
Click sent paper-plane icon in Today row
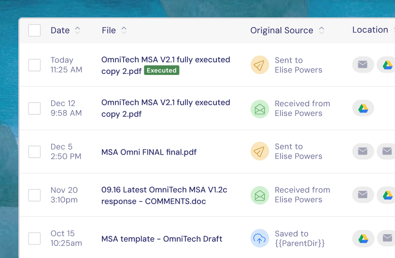[x=260, y=65]
